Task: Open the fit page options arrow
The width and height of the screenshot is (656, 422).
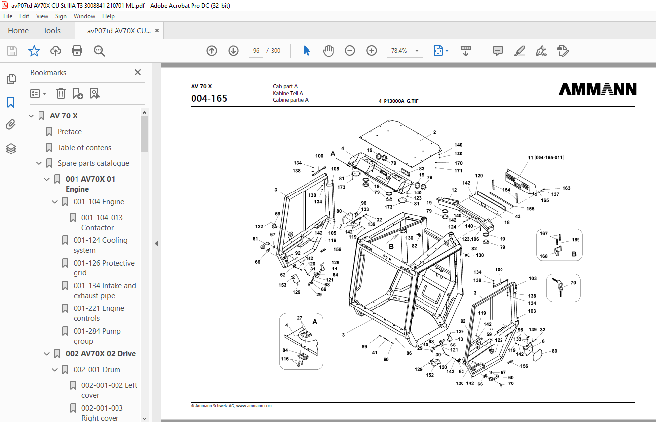Action: point(447,51)
